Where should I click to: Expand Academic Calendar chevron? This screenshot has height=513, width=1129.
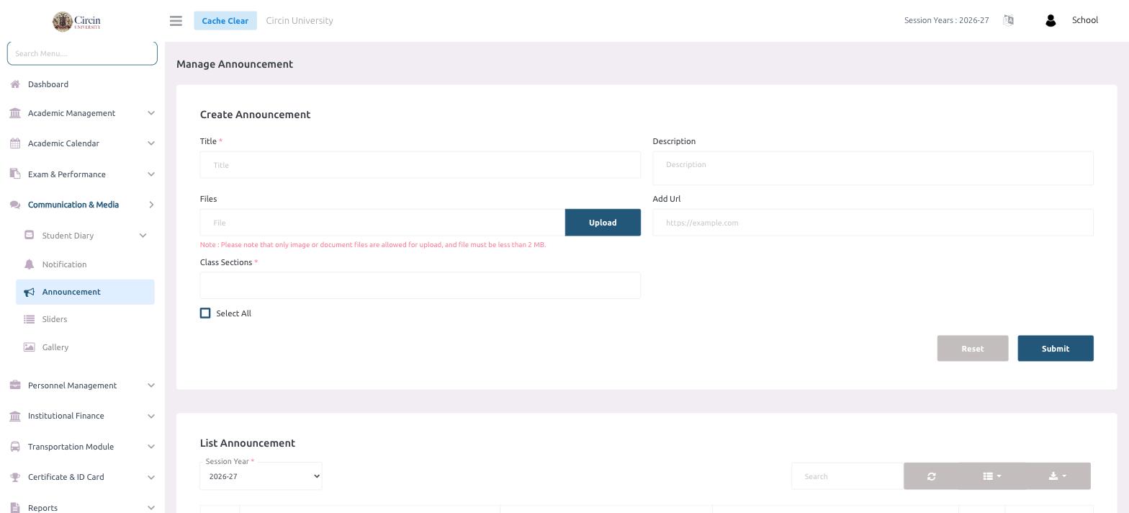150,143
